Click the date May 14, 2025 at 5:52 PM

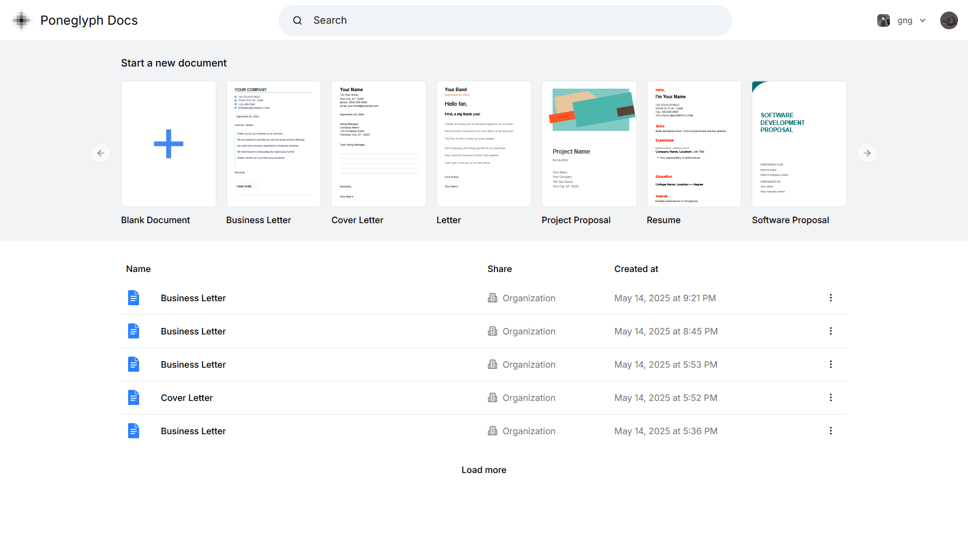tap(665, 398)
